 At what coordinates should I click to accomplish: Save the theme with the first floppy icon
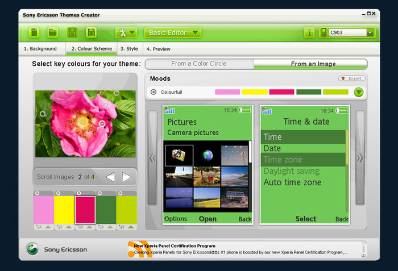click(x=72, y=33)
